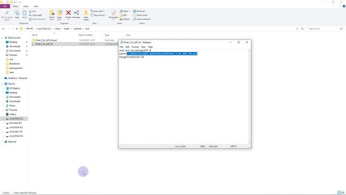346x195 pixels.
Task: Click the target=android-24 line in Notepad
Action: click(131, 57)
